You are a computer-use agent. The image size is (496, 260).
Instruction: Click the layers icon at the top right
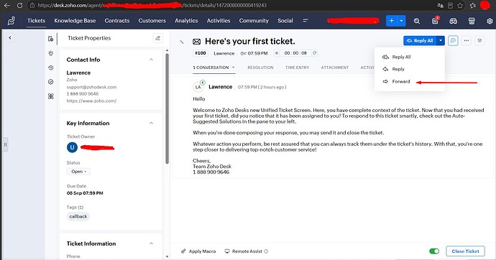pos(480,41)
